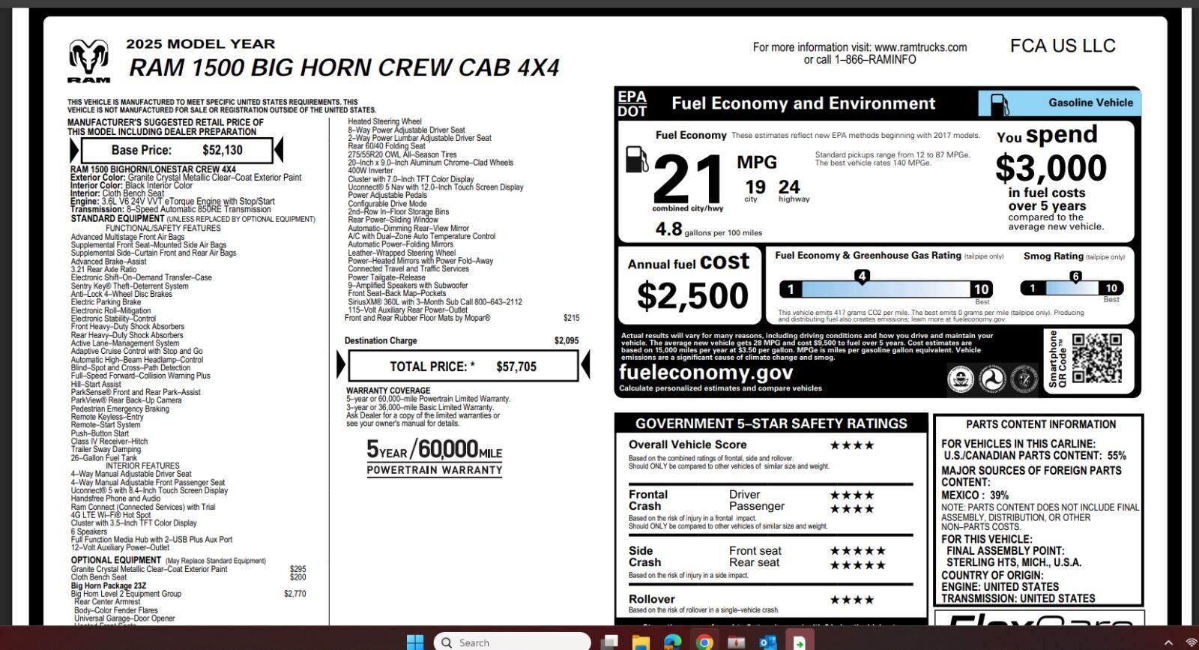Screen dimensions: 1199x650
Task: Click the fueleconomy.gov link
Action: tap(705, 372)
